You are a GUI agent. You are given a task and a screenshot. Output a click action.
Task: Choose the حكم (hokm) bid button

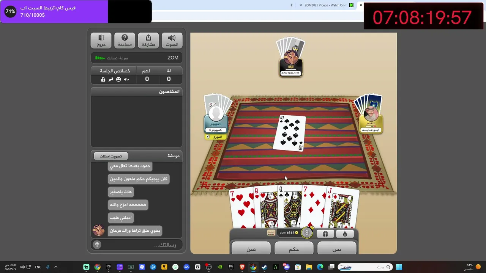294,248
